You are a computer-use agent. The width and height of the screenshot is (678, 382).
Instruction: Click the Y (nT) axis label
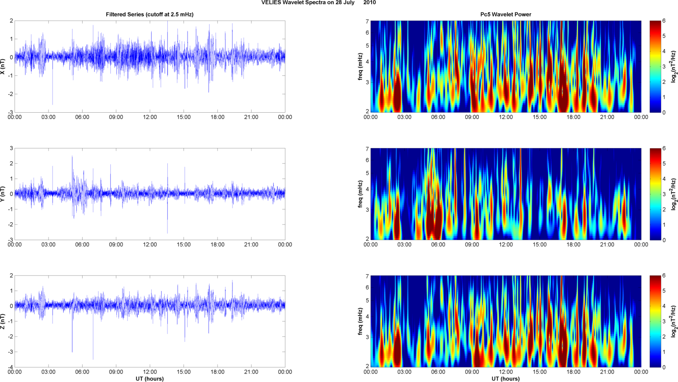[3, 194]
